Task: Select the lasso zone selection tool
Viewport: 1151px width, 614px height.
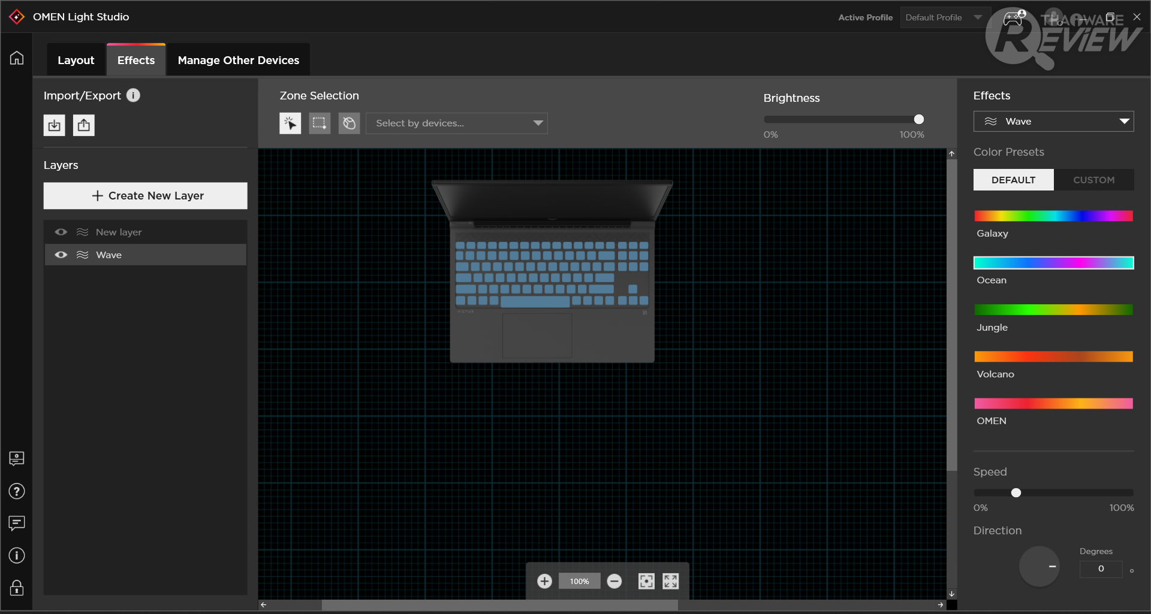Action: pos(349,123)
